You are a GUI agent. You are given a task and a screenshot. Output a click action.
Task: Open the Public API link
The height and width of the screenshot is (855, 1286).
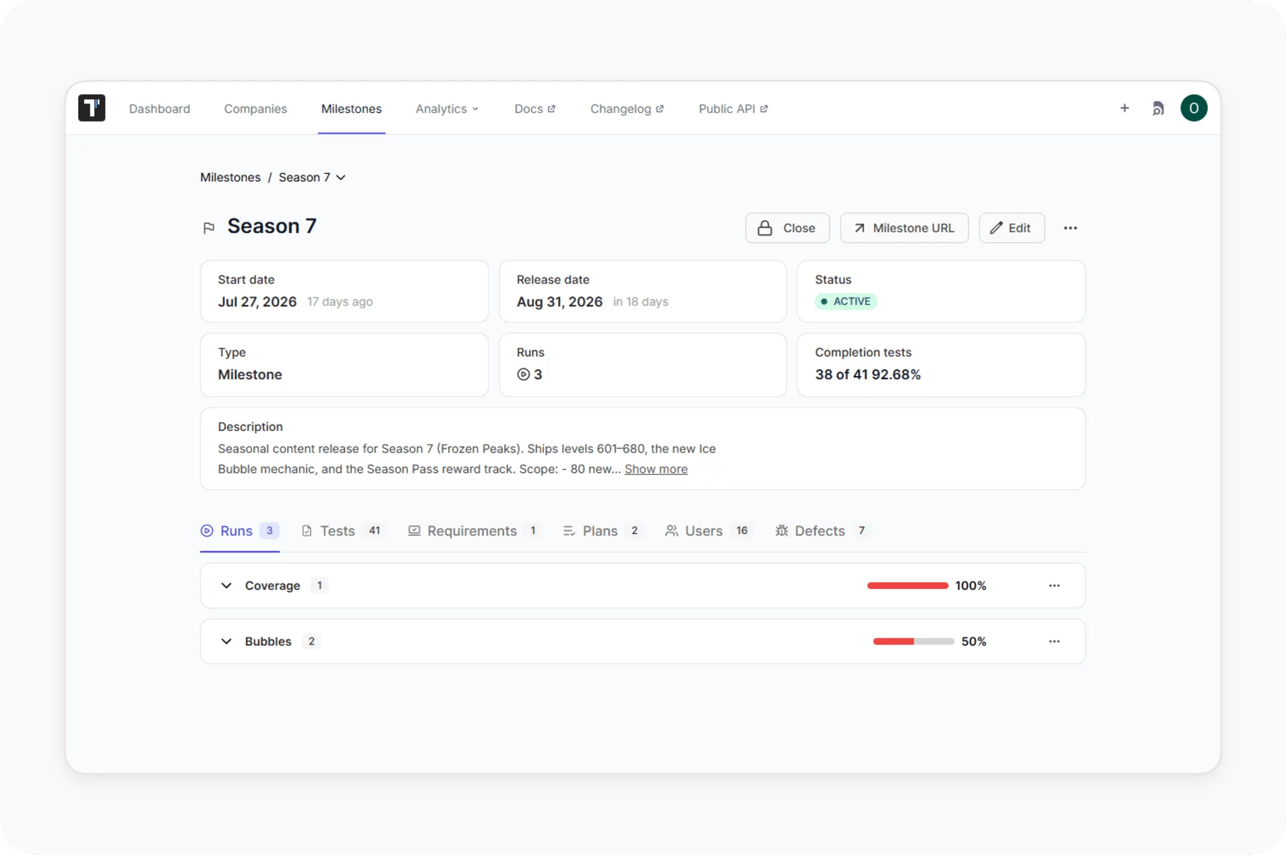point(733,108)
